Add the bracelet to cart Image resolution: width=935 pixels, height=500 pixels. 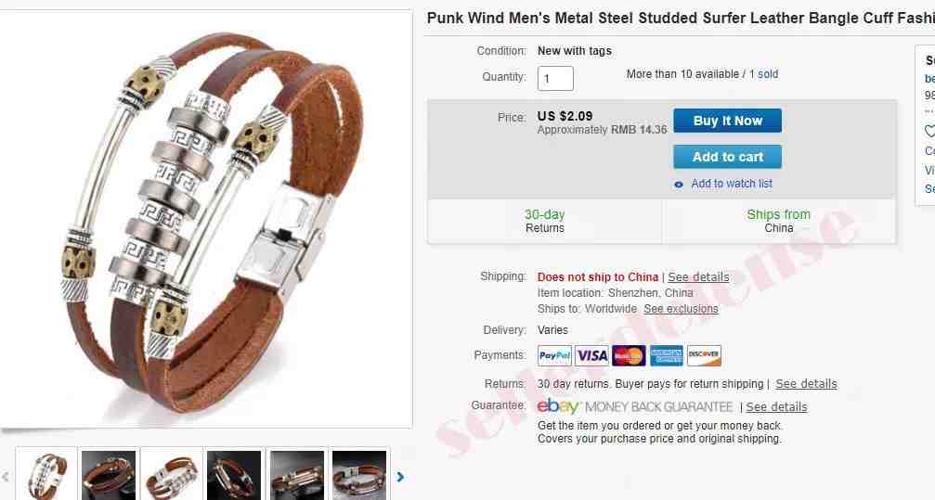tap(728, 157)
